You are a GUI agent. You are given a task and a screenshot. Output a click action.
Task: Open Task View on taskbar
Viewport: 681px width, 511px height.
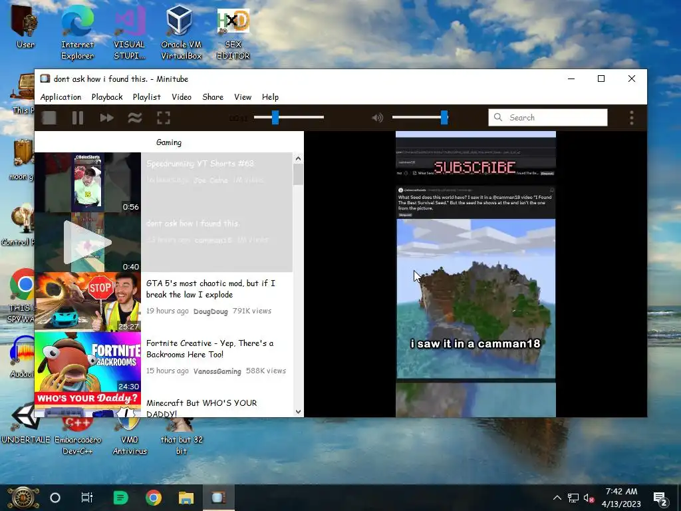tap(87, 498)
